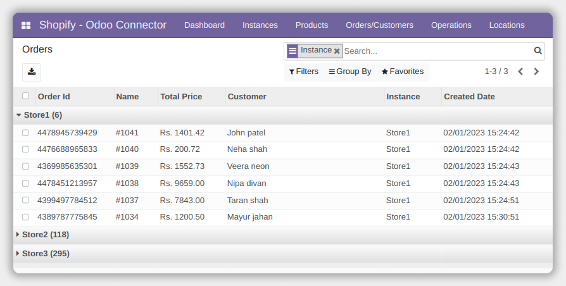Go to previous page arrow
The image size is (566, 286).
[x=520, y=71]
